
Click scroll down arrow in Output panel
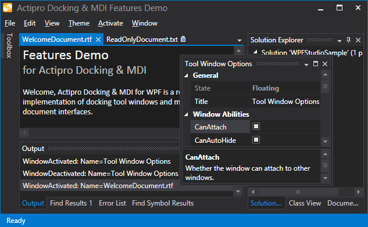point(238,192)
